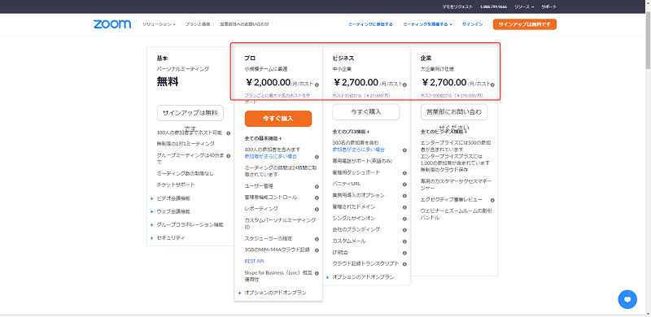Click the Zoom logo
This screenshot has width=651, height=317.
click(x=112, y=24)
